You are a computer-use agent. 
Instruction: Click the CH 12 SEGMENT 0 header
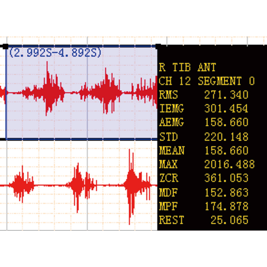click(x=206, y=81)
